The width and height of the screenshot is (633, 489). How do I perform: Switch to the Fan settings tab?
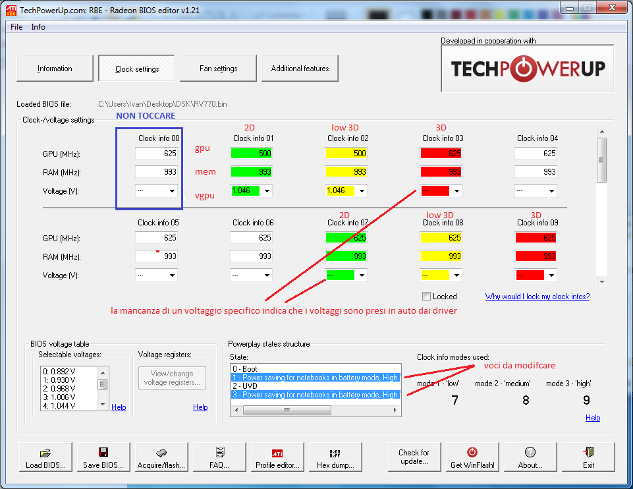point(218,69)
